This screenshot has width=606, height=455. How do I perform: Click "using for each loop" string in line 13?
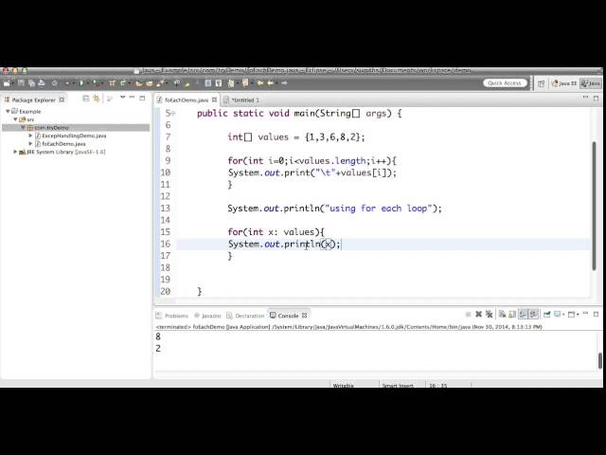coord(378,209)
